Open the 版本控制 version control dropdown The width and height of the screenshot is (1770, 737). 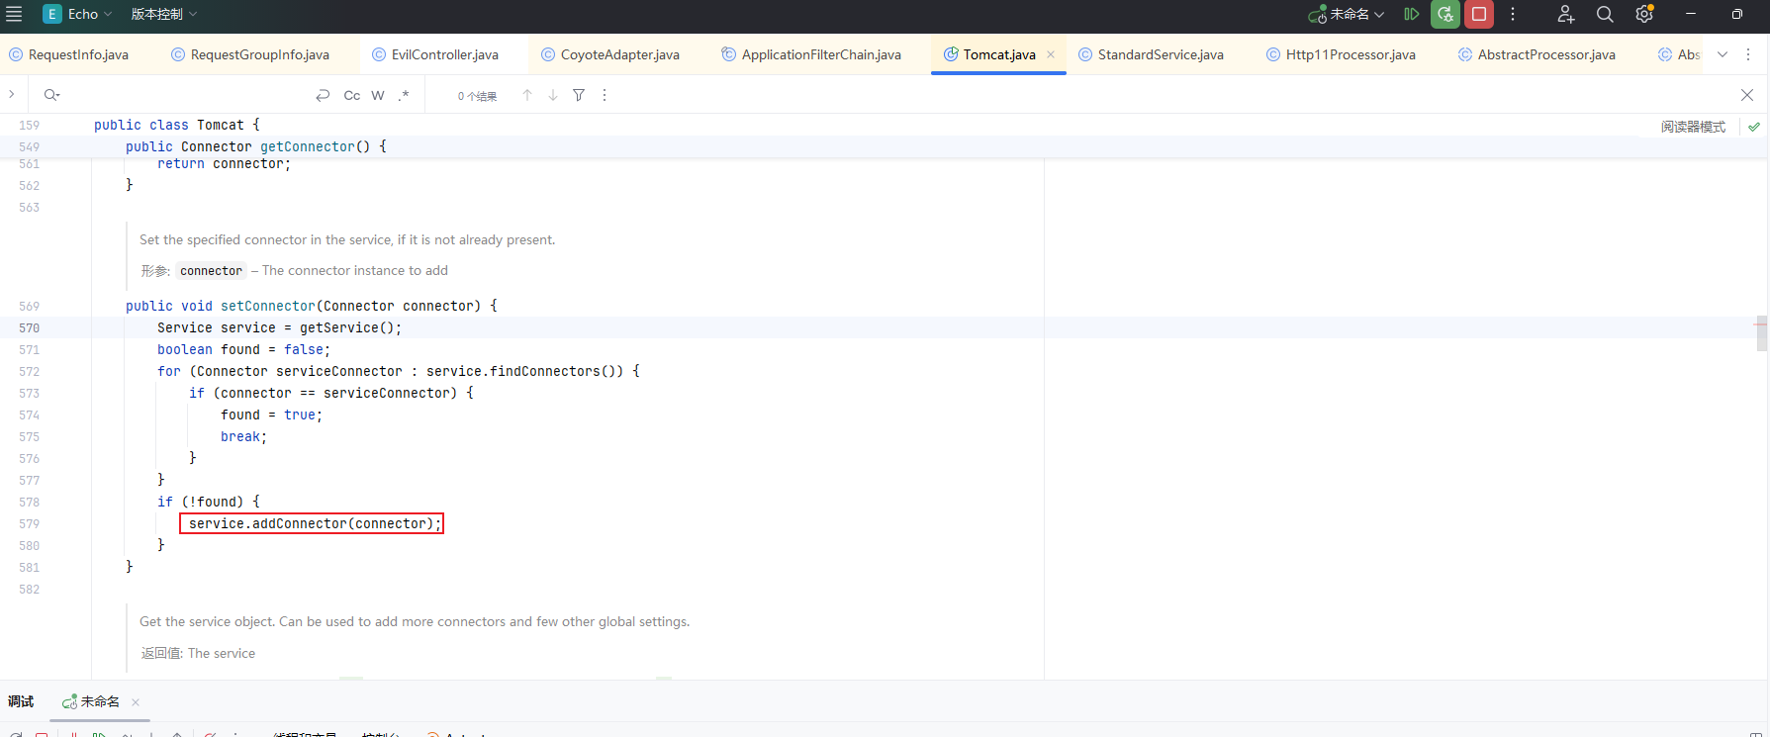(x=164, y=14)
